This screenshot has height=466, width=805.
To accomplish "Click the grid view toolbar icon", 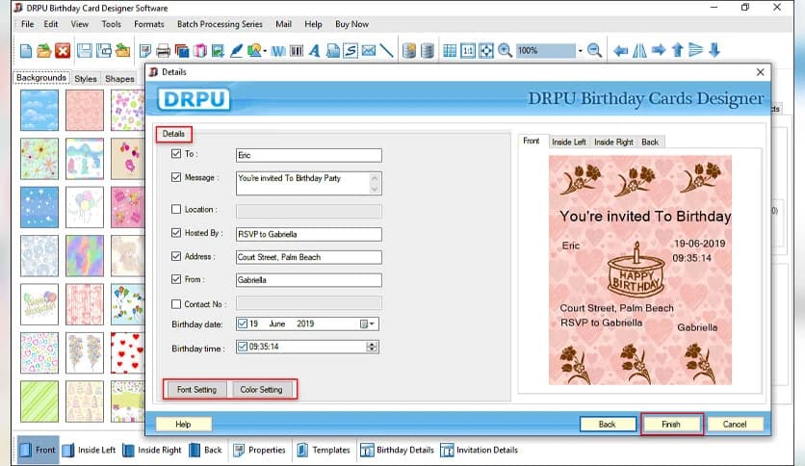I will [x=450, y=50].
